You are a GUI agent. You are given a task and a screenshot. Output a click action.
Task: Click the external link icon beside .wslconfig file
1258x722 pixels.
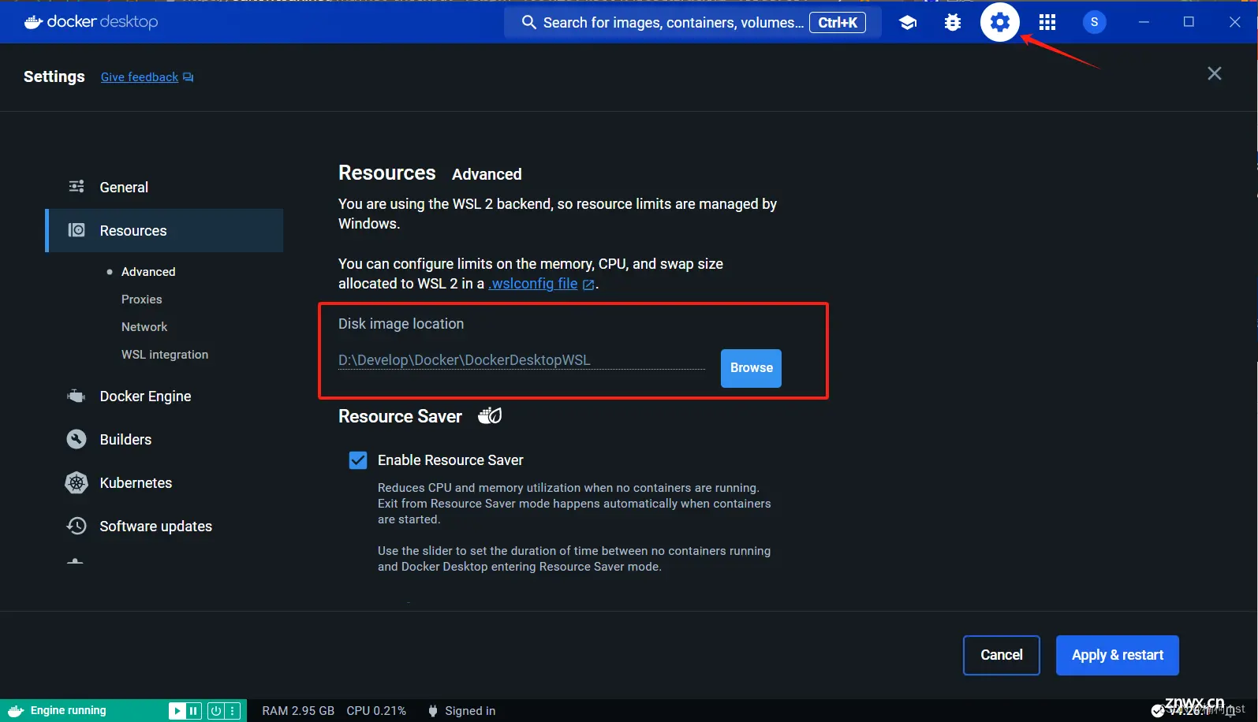pos(588,285)
